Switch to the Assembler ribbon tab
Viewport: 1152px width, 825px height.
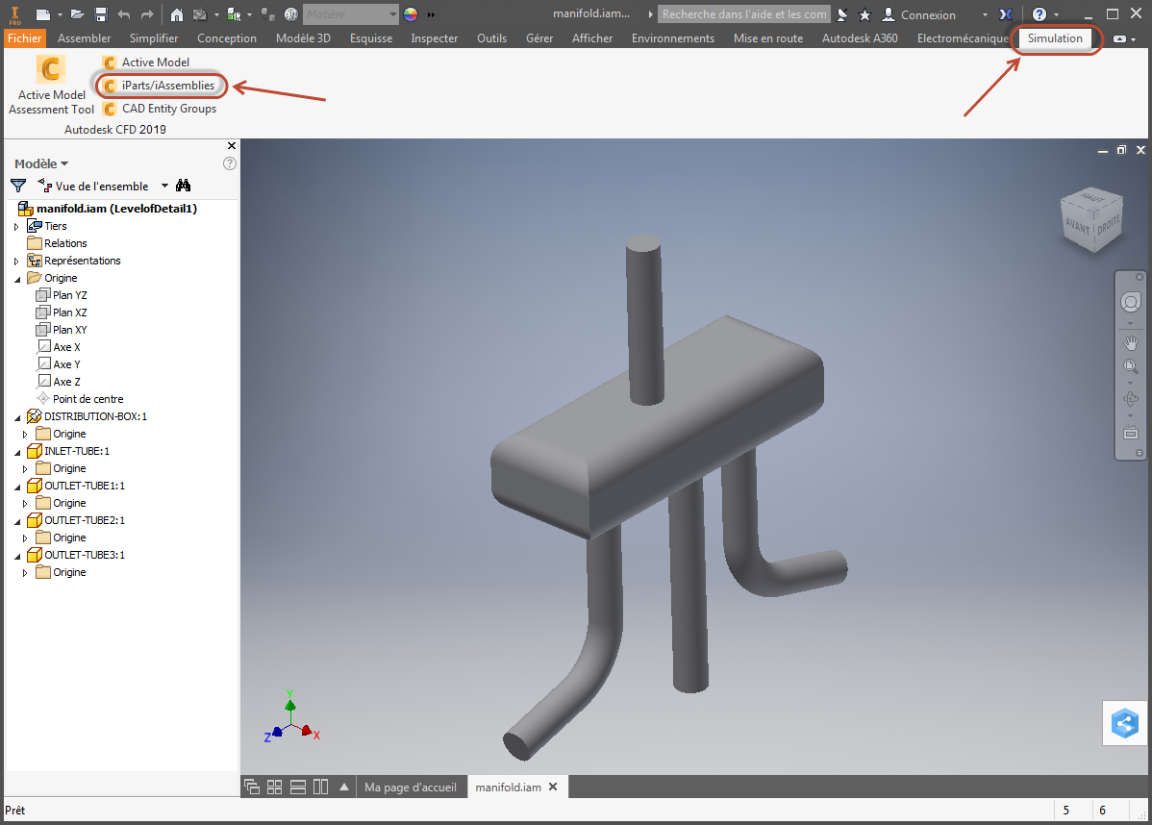coord(84,38)
